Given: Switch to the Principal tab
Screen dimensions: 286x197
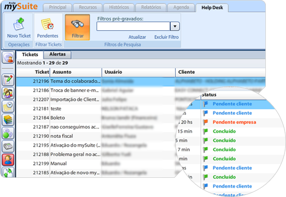Looking at the screenshot, I should coord(57,7).
